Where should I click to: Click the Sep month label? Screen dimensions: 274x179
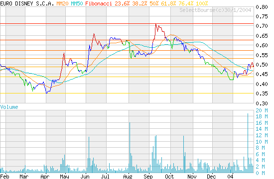pyautogui.click(x=148, y=177)
